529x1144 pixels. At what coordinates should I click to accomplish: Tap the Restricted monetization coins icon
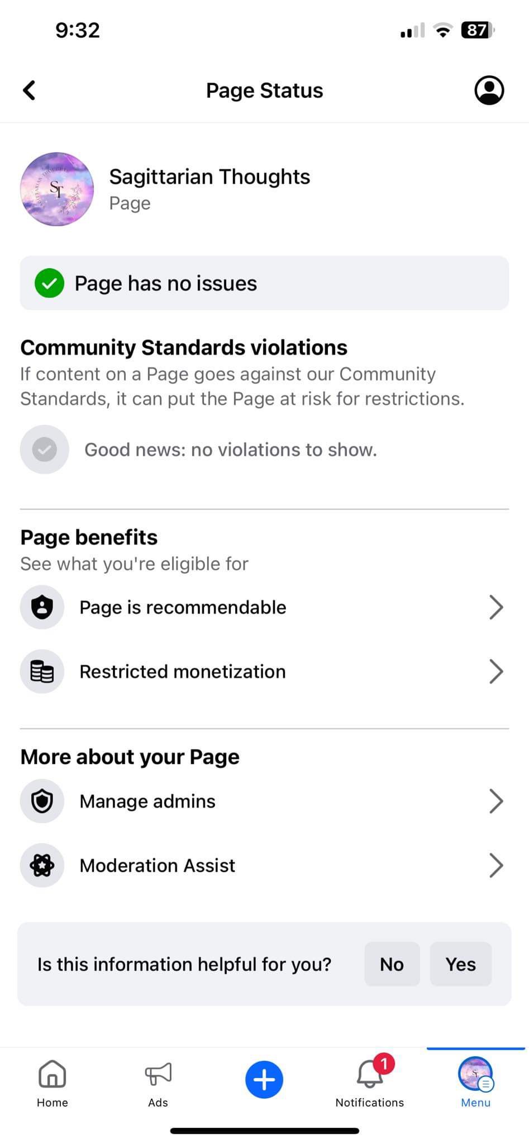coord(42,671)
